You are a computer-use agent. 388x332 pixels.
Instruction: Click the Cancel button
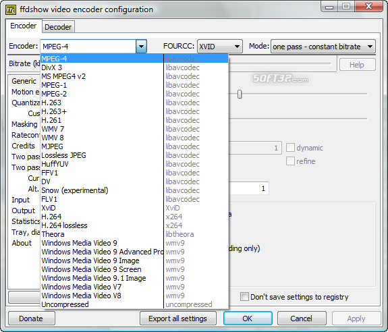click(x=302, y=319)
